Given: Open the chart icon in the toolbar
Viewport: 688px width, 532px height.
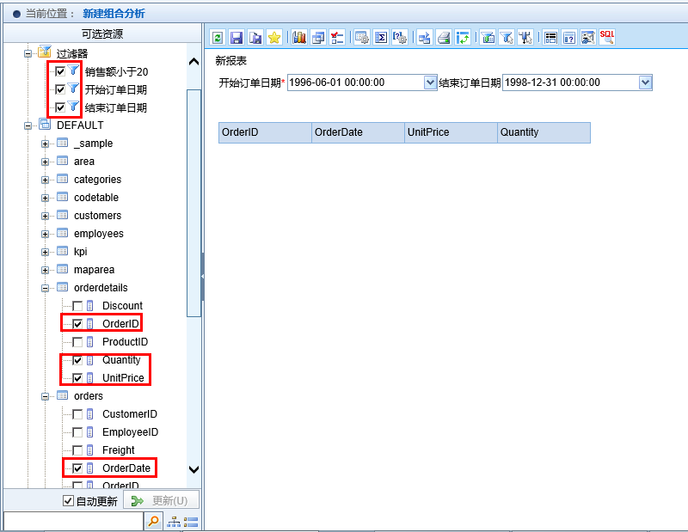Looking at the screenshot, I should 299,38.
